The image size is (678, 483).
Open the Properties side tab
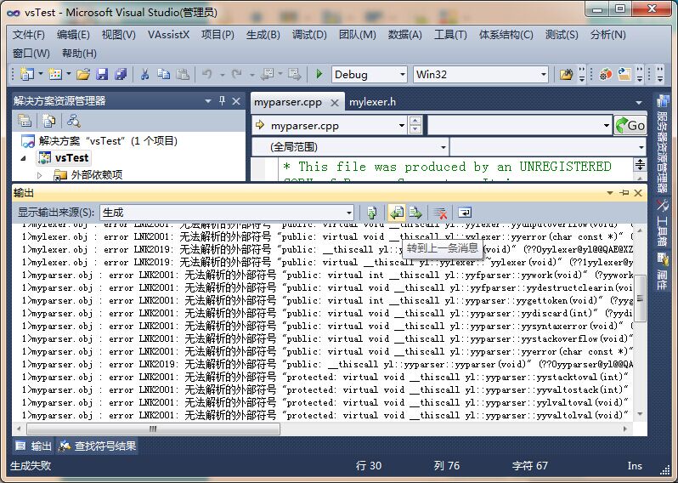(x=662, y=272)
